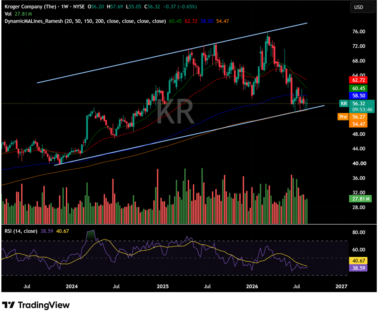
Task: Click the purple 38.59 RSI axis label
Action: 358,268
